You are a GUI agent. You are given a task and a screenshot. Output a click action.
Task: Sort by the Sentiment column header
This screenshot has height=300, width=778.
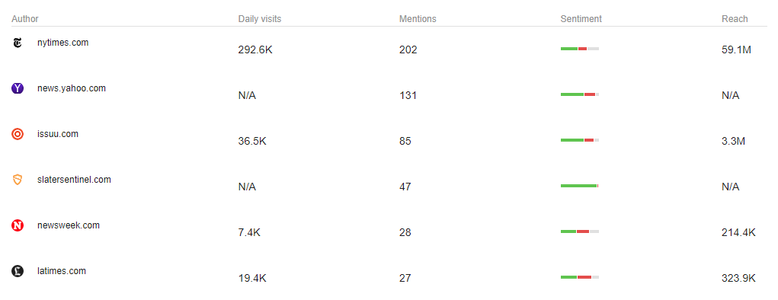(x=581, y=19)
